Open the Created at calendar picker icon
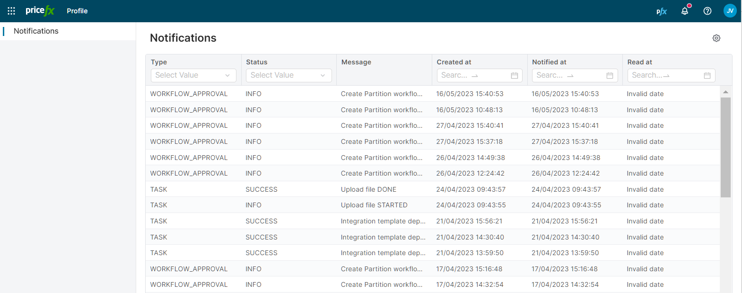The height and width of the screenshot is (293, 742). (x=514, y=75)
